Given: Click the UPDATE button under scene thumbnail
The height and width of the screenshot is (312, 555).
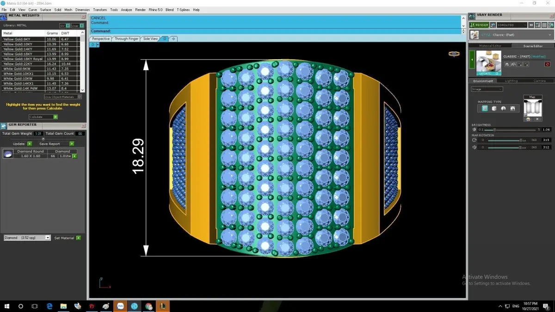Looking at the screenshot, I should [488, 73].
